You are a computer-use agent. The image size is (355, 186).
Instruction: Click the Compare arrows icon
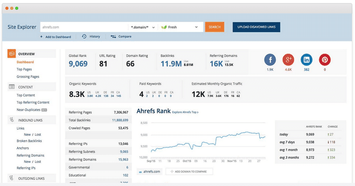tap(113, 36)
